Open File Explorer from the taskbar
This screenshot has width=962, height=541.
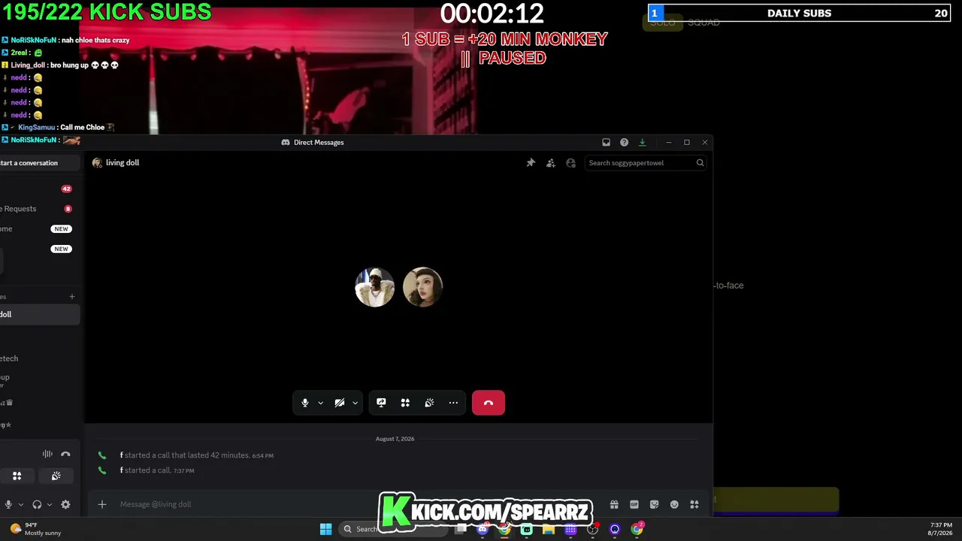[549, 529]
